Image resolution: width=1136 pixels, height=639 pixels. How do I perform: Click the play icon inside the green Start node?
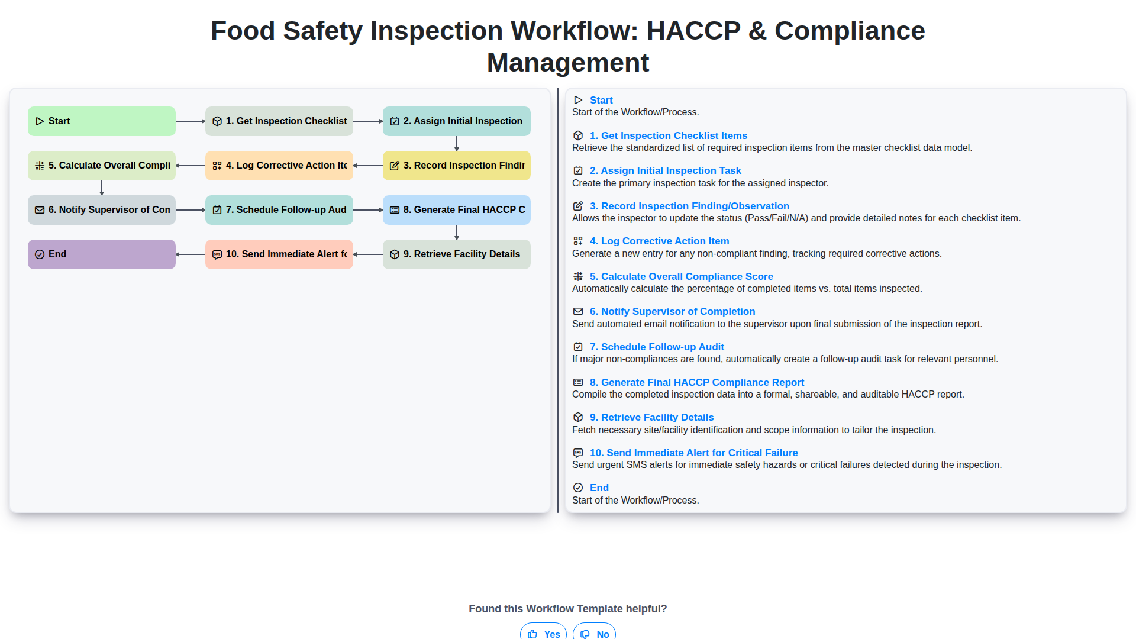tap(40, 121)
